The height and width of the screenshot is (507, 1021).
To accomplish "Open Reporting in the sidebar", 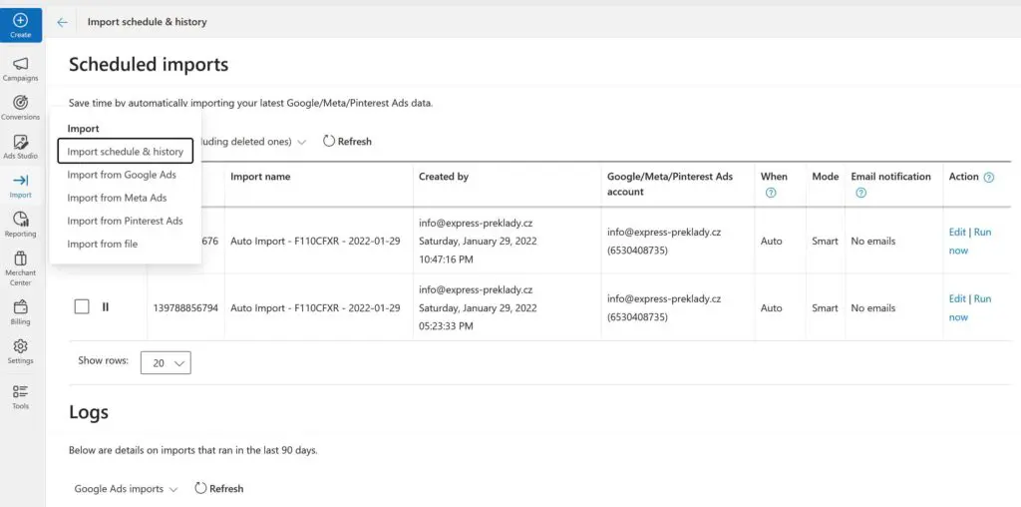I will [20, 225].
